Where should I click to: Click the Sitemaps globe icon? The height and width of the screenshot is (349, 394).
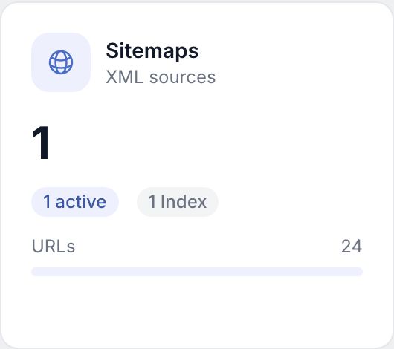click(61, 62)
